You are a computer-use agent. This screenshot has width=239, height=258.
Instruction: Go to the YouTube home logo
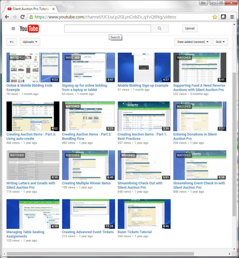click(x=29, y=29)
